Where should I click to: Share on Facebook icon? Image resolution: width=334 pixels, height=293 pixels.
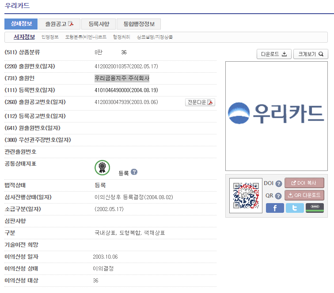[275, 208]
